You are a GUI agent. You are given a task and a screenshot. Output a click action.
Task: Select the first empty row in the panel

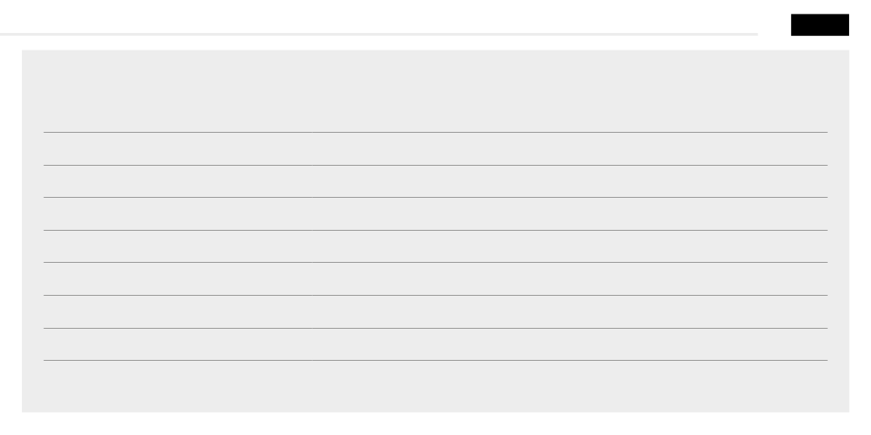(x=435, y=148)
